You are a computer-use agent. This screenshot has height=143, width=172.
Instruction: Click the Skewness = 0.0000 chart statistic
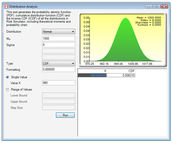[148, 22]
